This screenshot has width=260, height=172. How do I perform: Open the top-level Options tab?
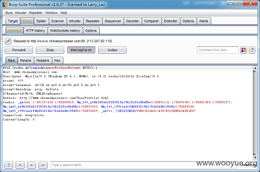[188, 21]
